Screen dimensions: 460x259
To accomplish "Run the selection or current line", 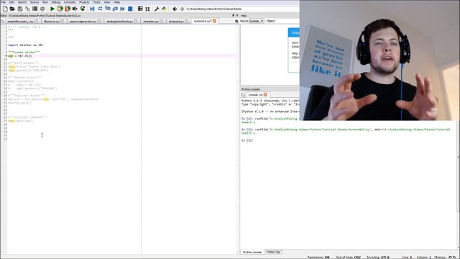I will 75,9.
